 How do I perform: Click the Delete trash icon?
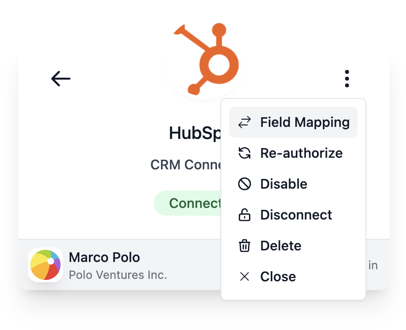pyautogui.click(x=245, y=246)
